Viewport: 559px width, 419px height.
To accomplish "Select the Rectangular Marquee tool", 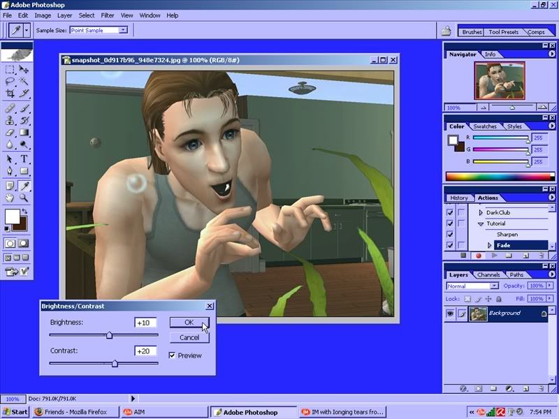I will click(10, 69).
